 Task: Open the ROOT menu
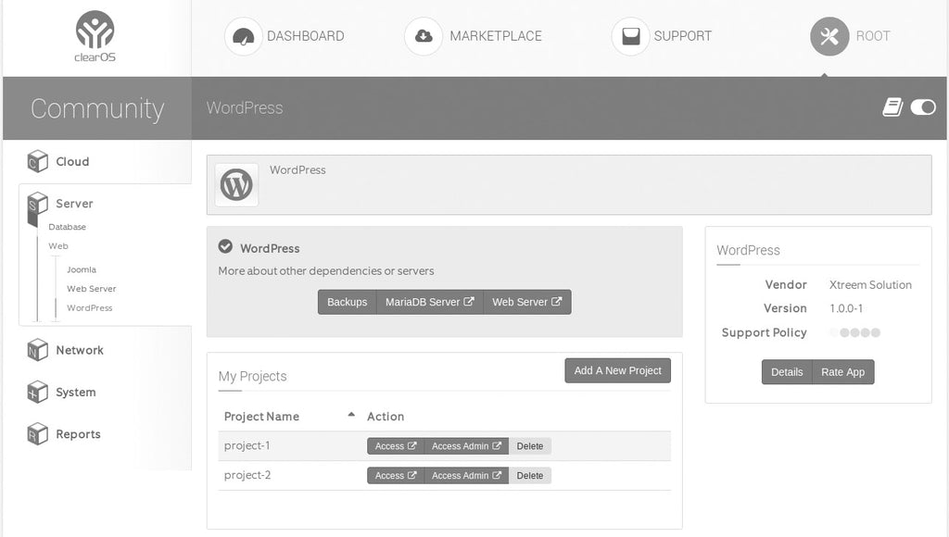873,36
